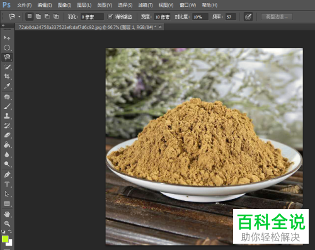Select the Horizontal Type tool
This screenshot has width=315, height=250.
coord(7,184)
